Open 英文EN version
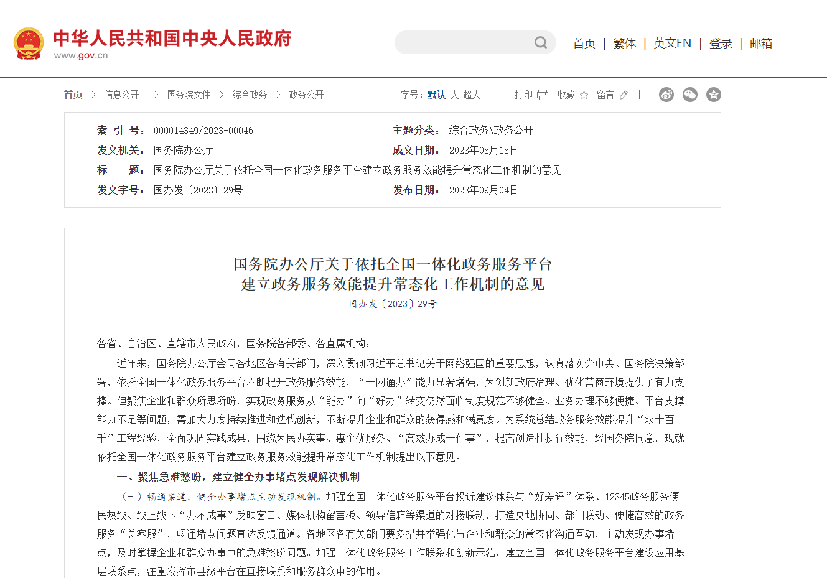827x578 pixels. (x=672, y=44)
